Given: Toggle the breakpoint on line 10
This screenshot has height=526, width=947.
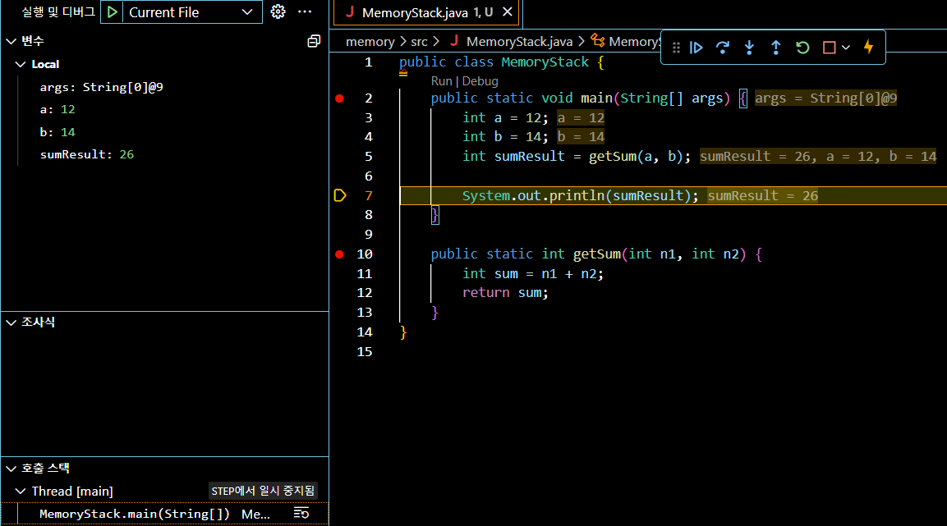Looking at the screenshot, I should pyautogui.click(x=339, y=254).
